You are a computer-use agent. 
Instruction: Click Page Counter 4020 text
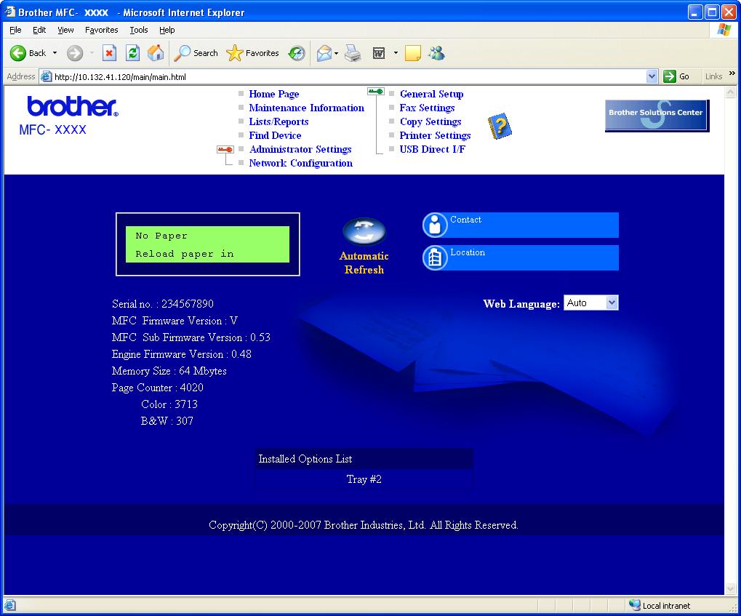coord(157,388)
